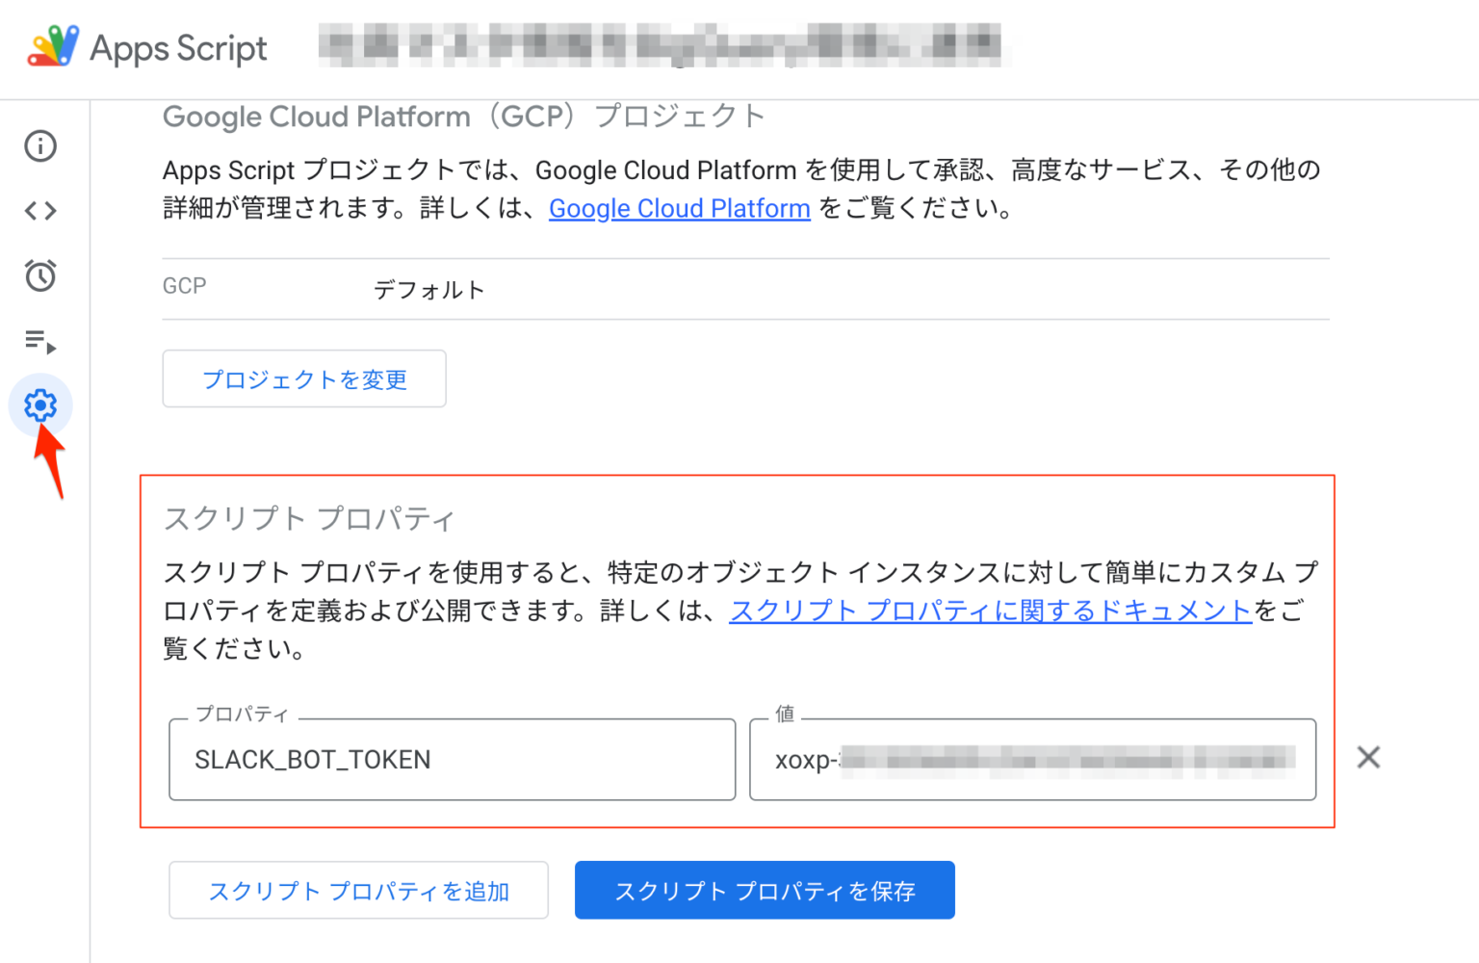Open the Triggers clock icon
This screenshot has width=1479, height=963.
(39, 277)
